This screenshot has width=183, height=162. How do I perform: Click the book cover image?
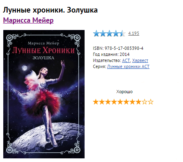[x=44, y=94]
